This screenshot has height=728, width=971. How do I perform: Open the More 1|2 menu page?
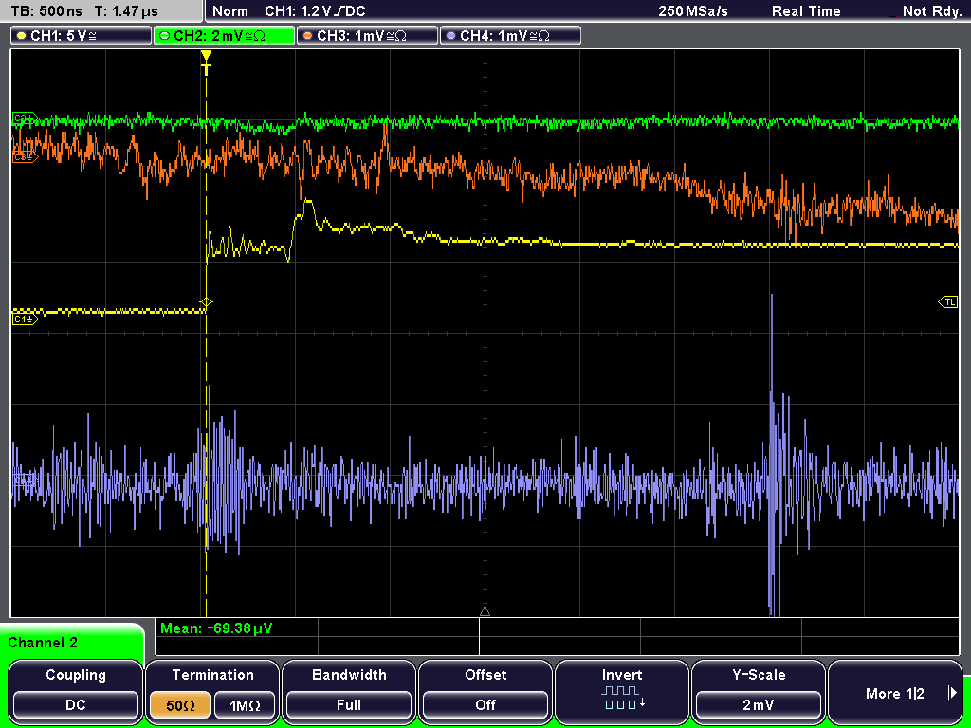coord(895,691)
